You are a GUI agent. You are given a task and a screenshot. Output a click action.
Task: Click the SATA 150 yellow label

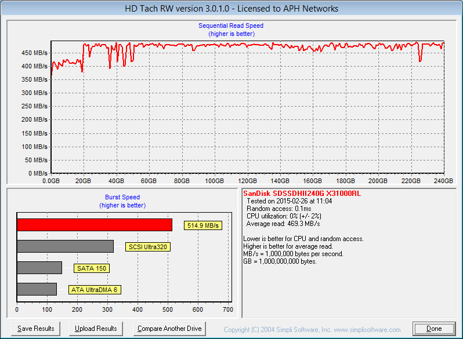(92, 268)
